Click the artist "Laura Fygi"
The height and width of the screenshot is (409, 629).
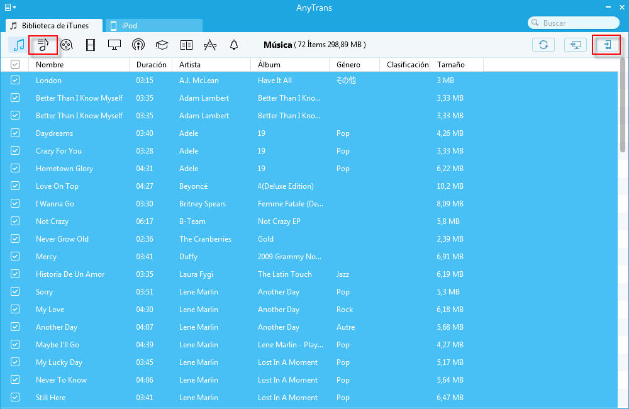pos(196,274)
